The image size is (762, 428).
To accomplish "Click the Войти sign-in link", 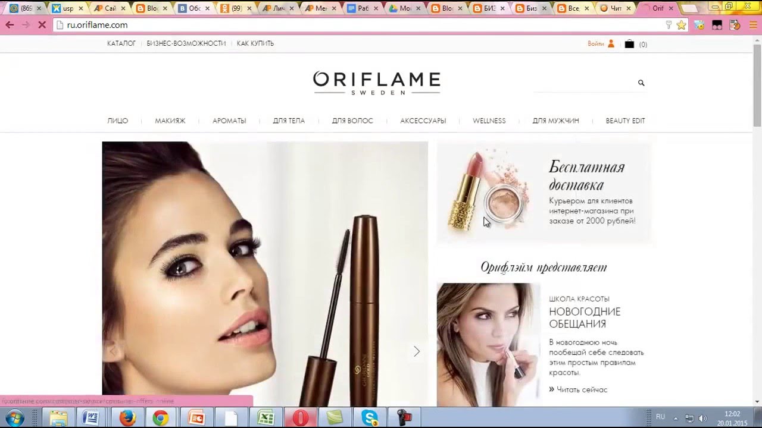I will (595, 44).
